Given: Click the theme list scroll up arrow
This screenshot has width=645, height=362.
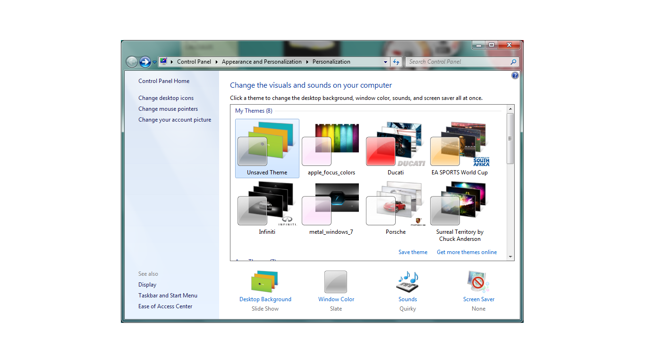Looking at the screenshot, I should click(x=510, y=109).
